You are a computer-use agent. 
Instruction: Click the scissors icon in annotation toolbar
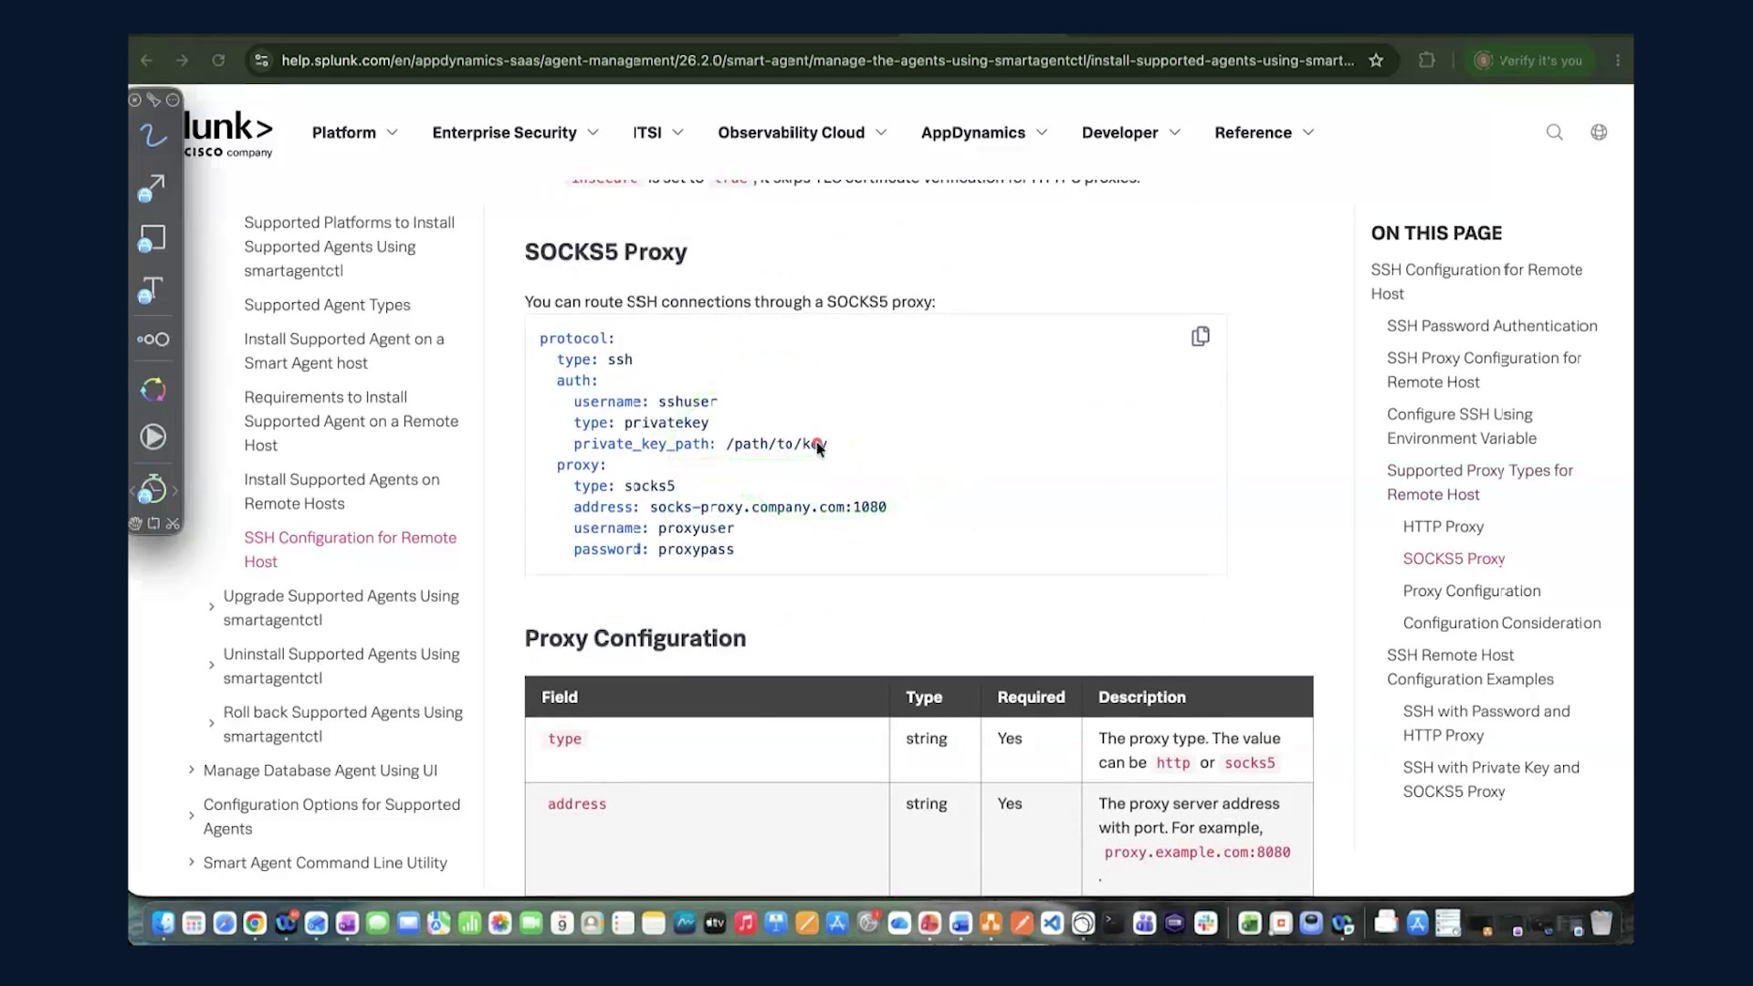[x=173, y=523]
